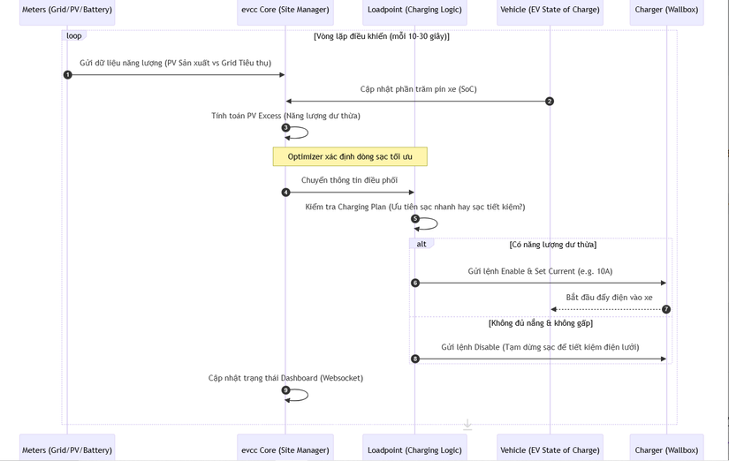Screen dimensions: 729x461
Task: Click sequence number 2 marker
Action: click(x=550, y=102)
